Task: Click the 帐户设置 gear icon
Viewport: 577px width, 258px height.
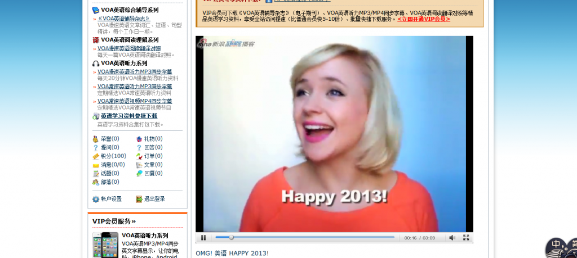Action: (x=96, y=200)
